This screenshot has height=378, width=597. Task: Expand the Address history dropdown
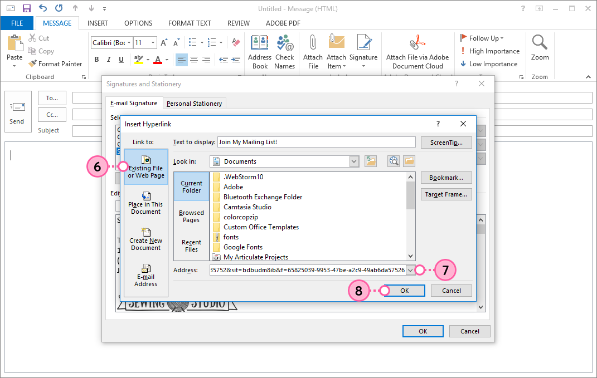coord(410,270)
